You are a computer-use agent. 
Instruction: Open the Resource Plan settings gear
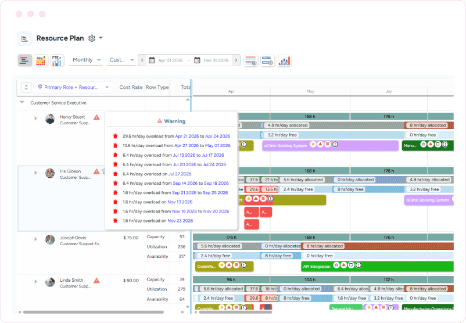(x=92, y=38)
